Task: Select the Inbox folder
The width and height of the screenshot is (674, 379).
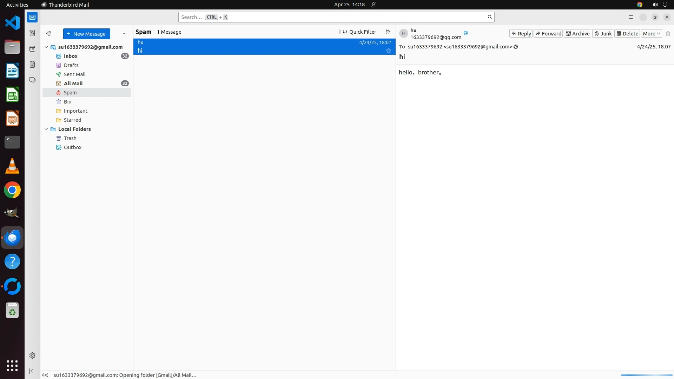Action: click(x=71, y=56)
